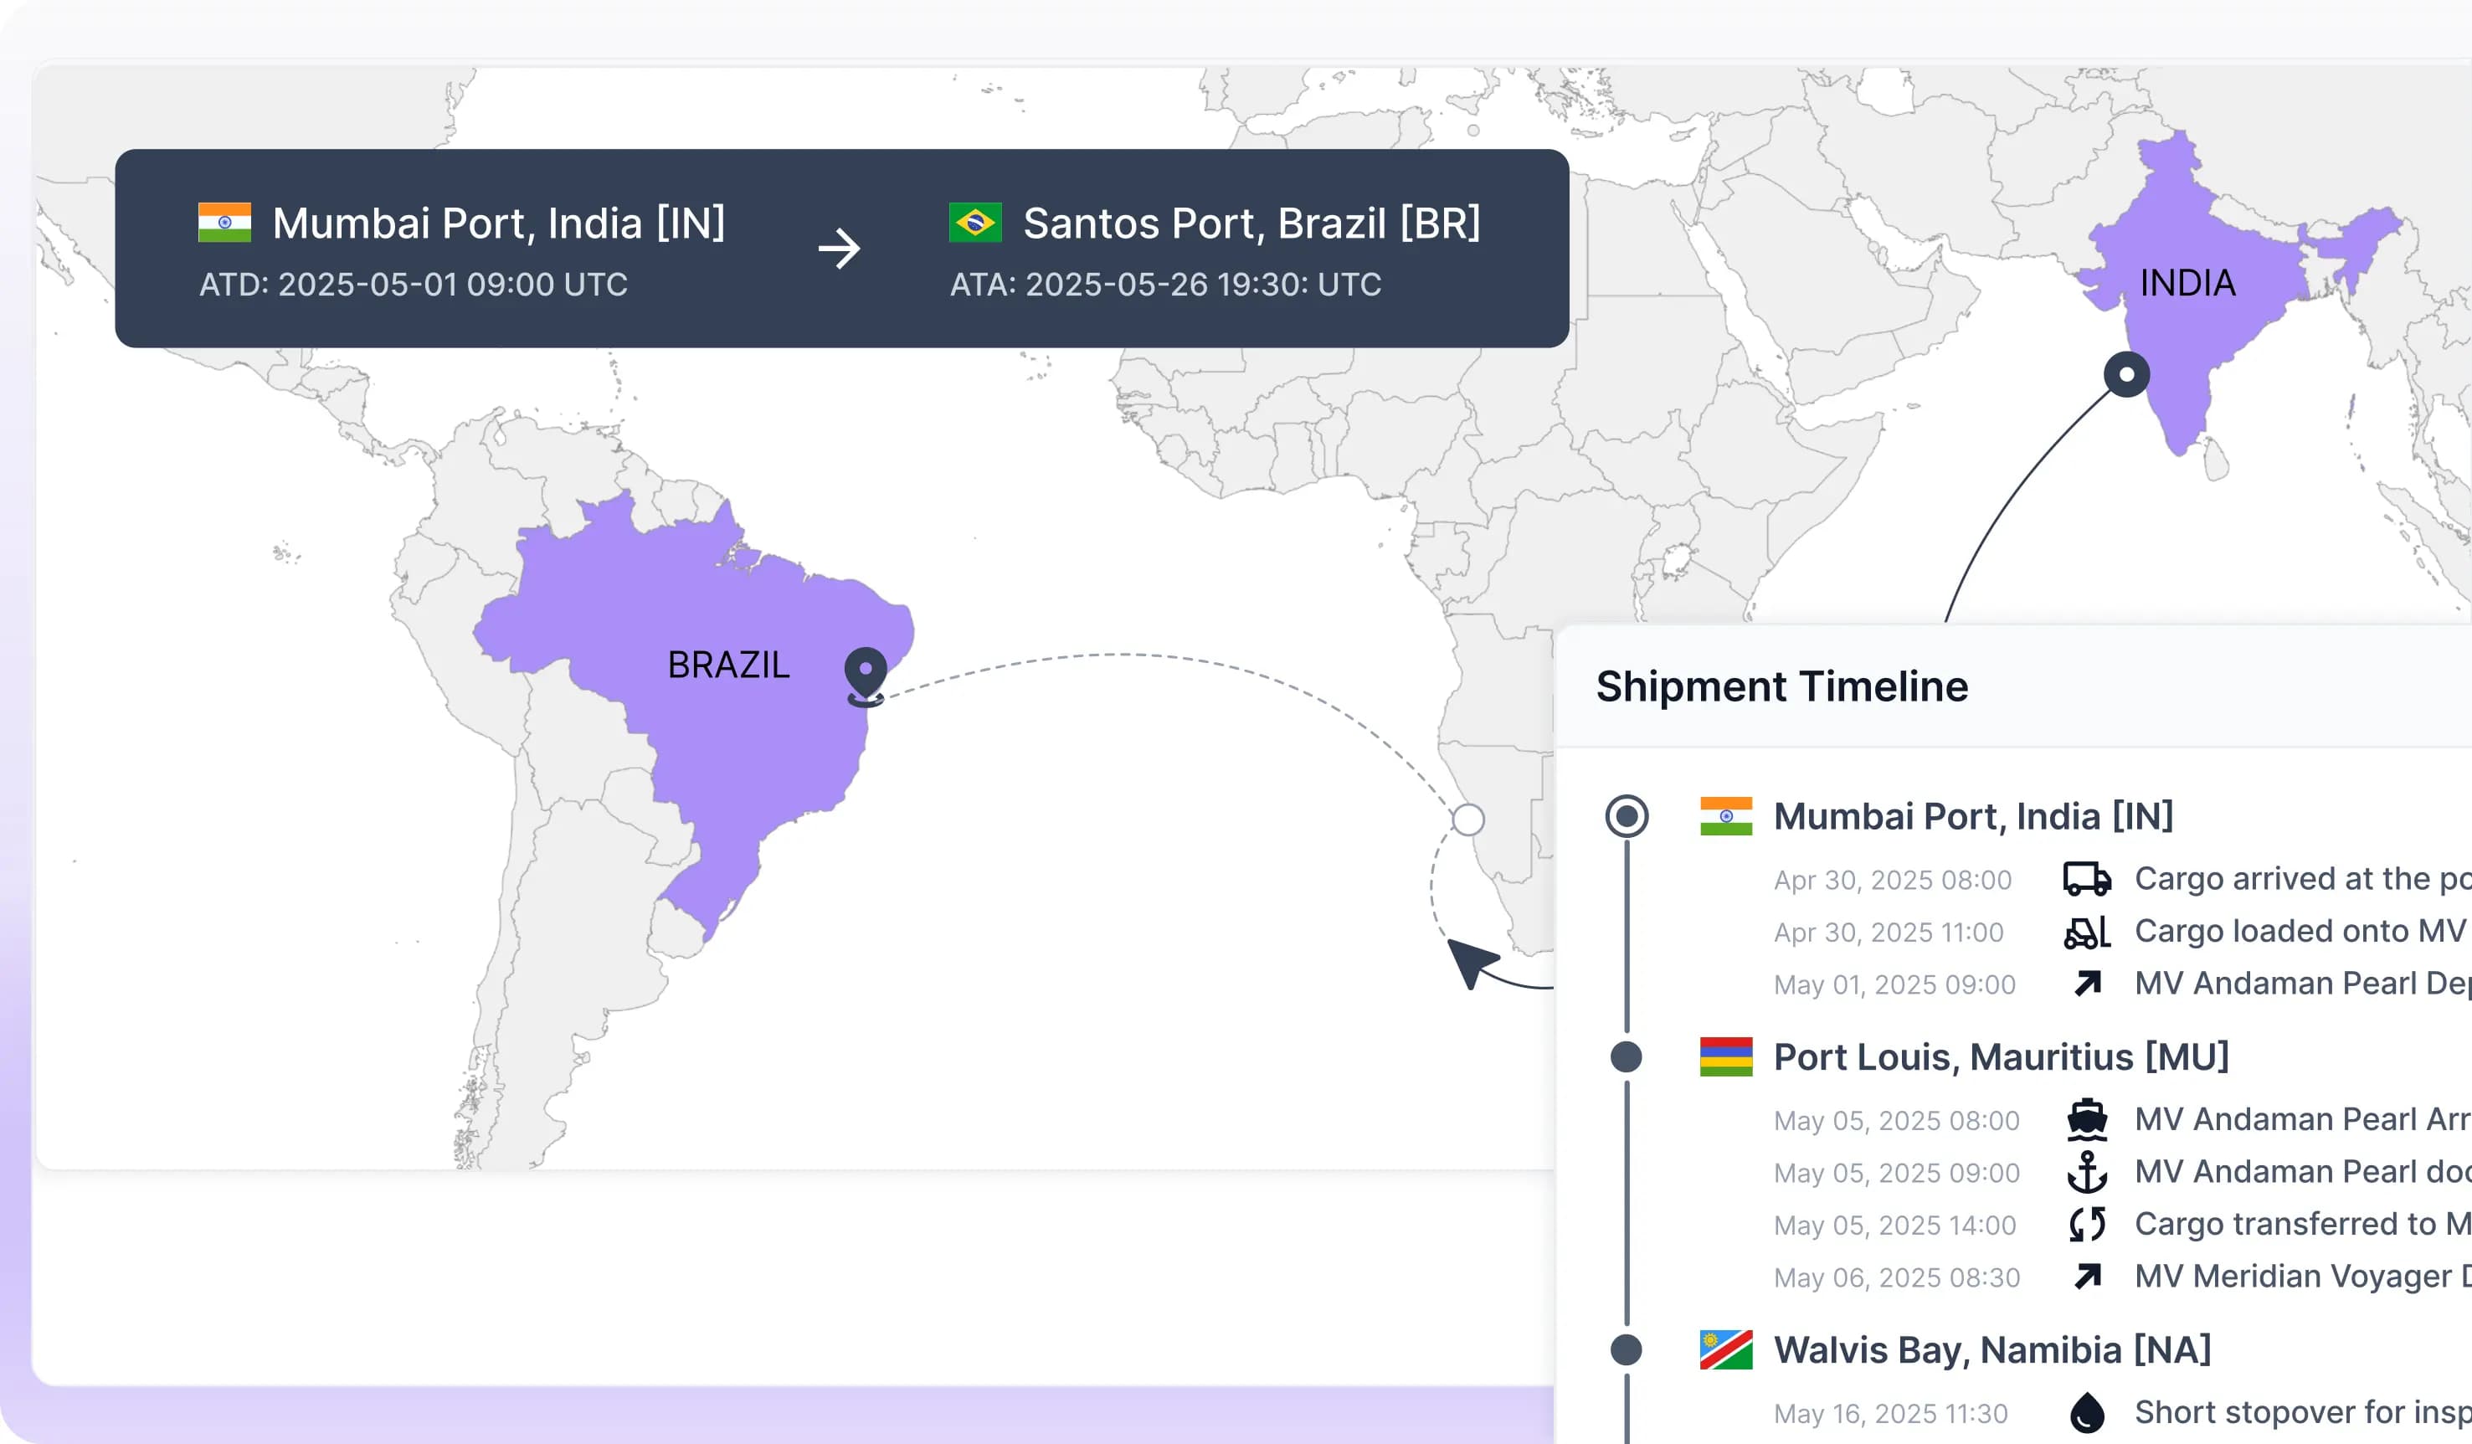The image size is (2472, 1444).
Task: Click the anchor icon for Andaman Pearl docking
Action: tap(2086, 1172)
